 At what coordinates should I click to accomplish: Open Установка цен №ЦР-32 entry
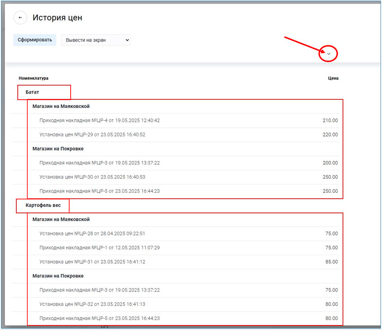point(92,304)
